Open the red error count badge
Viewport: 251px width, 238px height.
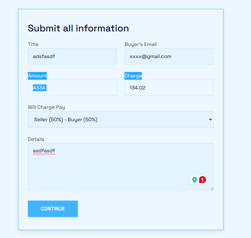point(202,180)
